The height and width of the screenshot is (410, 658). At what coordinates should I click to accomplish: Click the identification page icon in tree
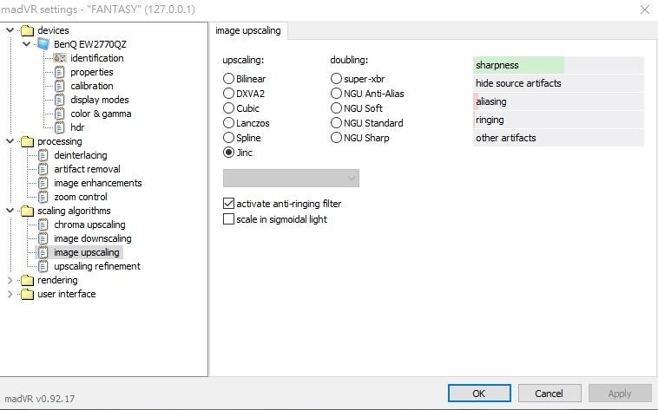pos(60,58)
